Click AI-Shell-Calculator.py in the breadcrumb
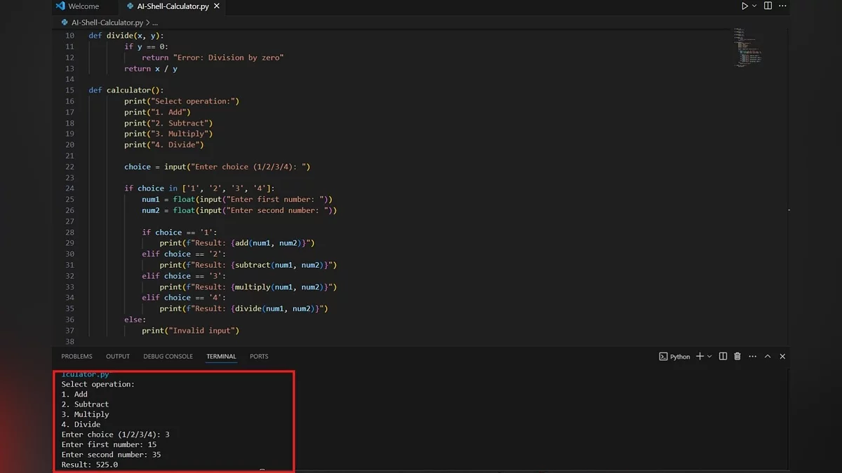The image size is (842, 473). click(x=107, y=22)
